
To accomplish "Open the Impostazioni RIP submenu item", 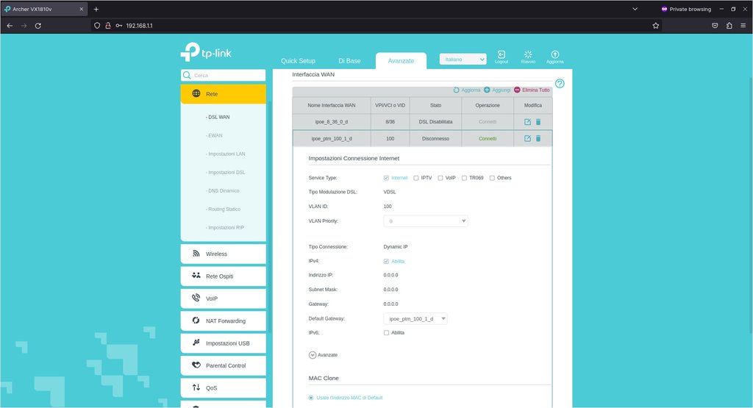I will pyautogui.click(x=225, y=227).
